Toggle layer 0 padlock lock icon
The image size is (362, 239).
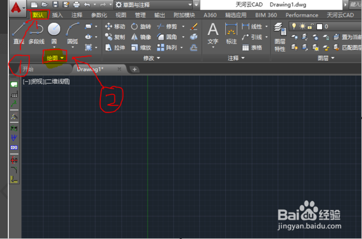311,26
